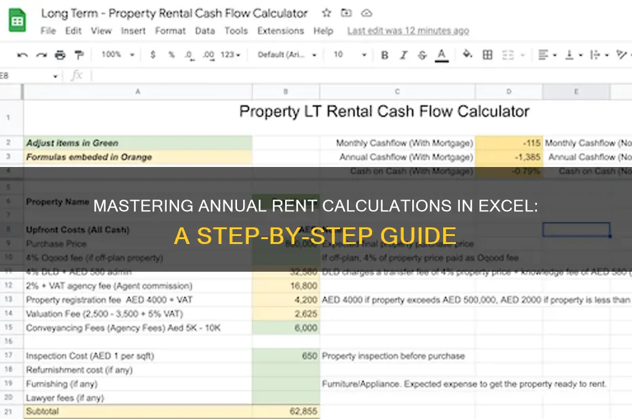The image size is (632, 419).
Task: Open the text rotation tool
Action: point(622,54)
